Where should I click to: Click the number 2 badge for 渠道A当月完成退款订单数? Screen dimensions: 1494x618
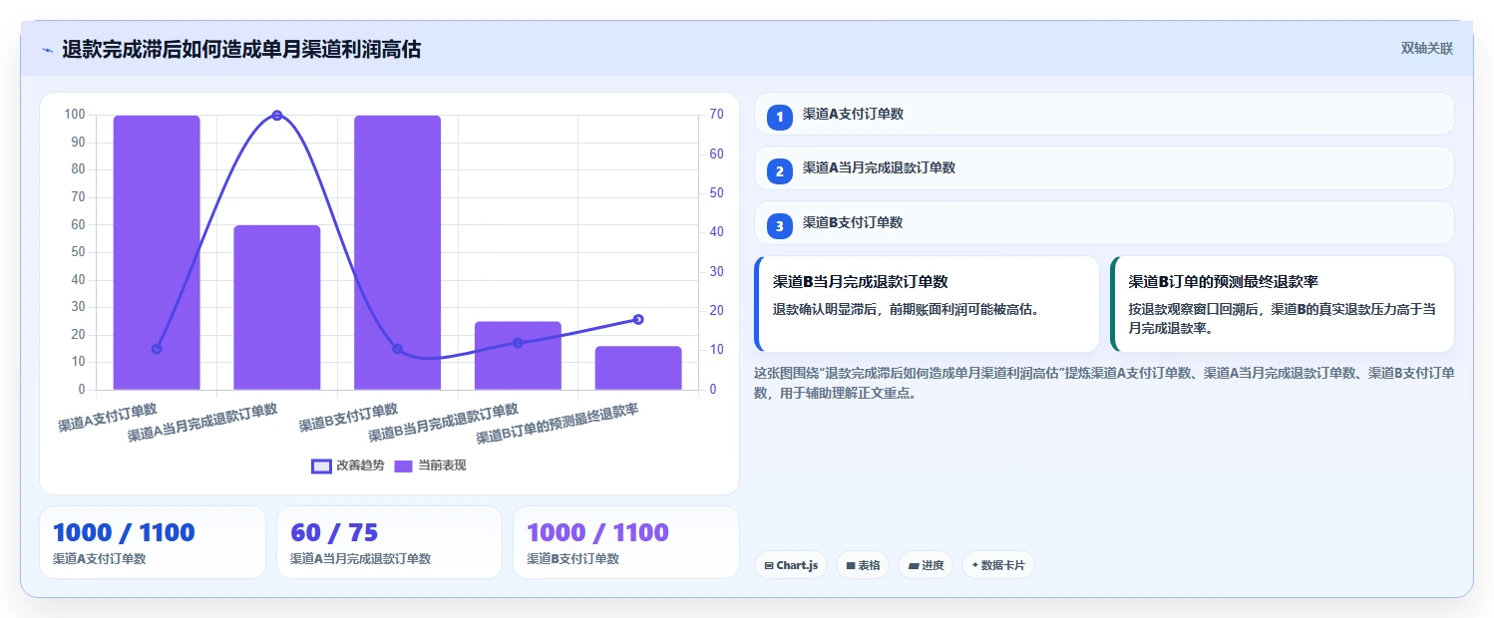(780, 170)
